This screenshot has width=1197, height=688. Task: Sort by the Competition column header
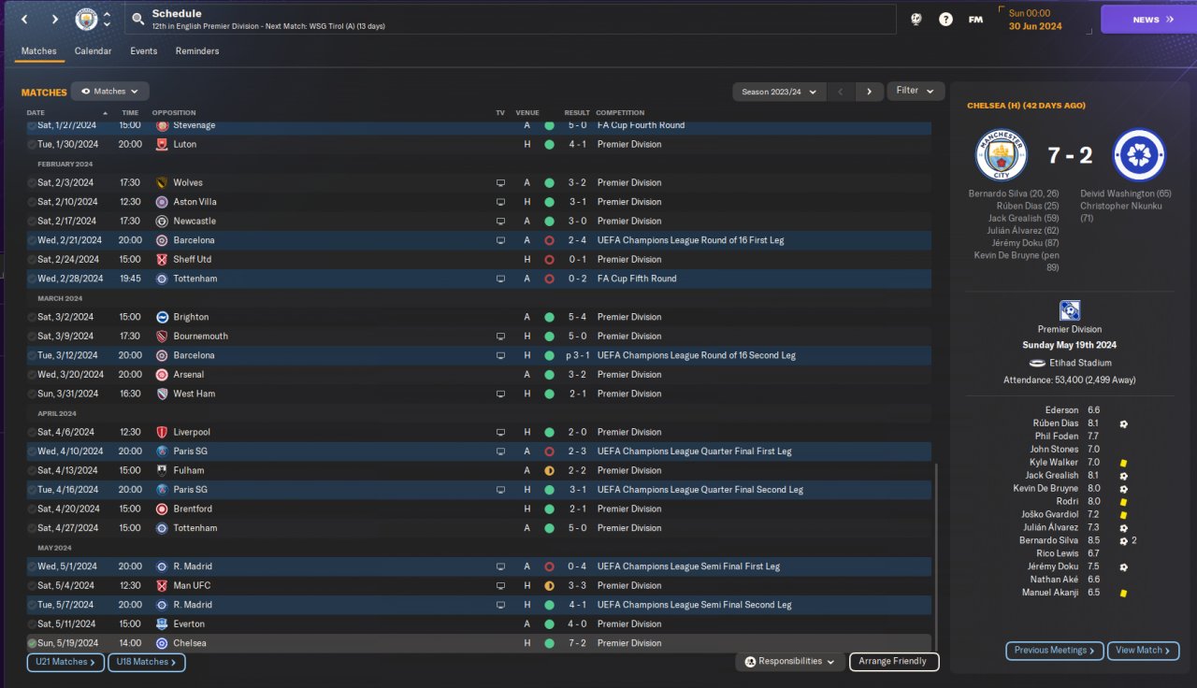(620, 113)
